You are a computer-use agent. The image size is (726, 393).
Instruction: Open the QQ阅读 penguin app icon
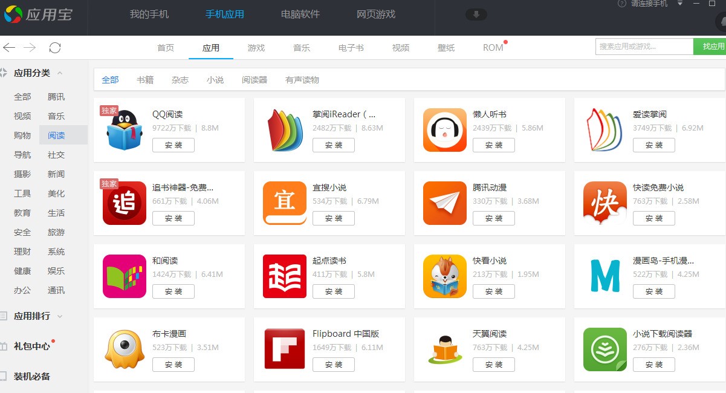[x=125, y=130]
